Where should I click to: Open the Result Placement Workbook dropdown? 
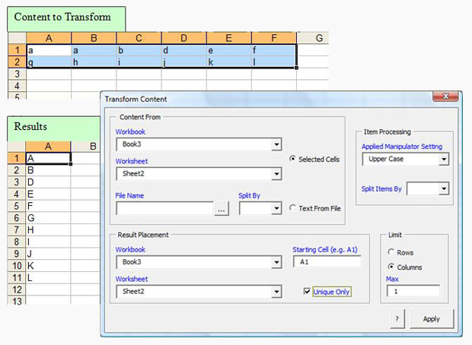click(x=276, y=262)
